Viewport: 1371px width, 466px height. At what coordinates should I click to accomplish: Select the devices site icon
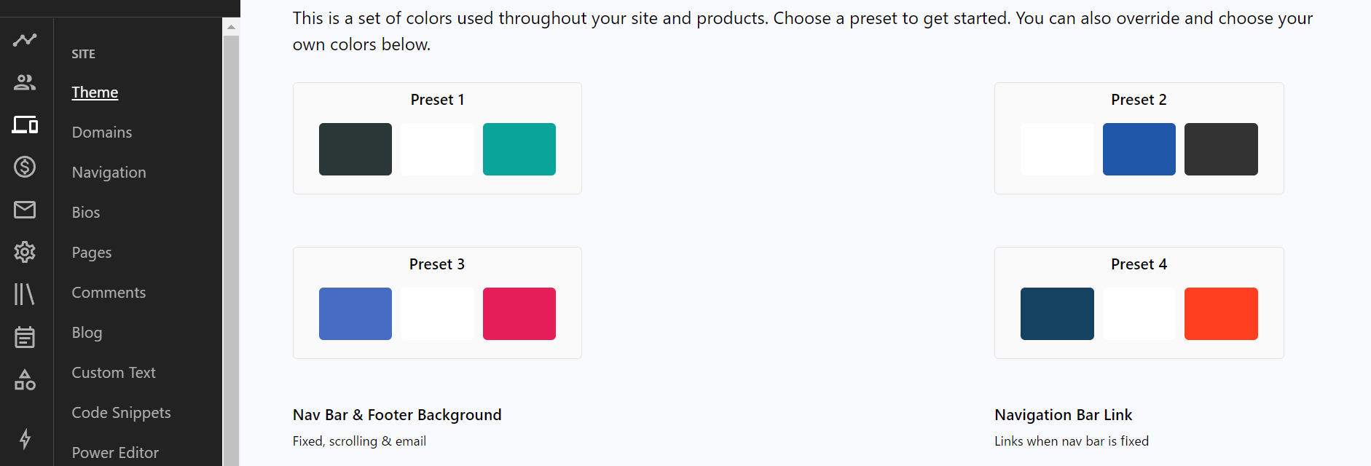tap(25, 125)
